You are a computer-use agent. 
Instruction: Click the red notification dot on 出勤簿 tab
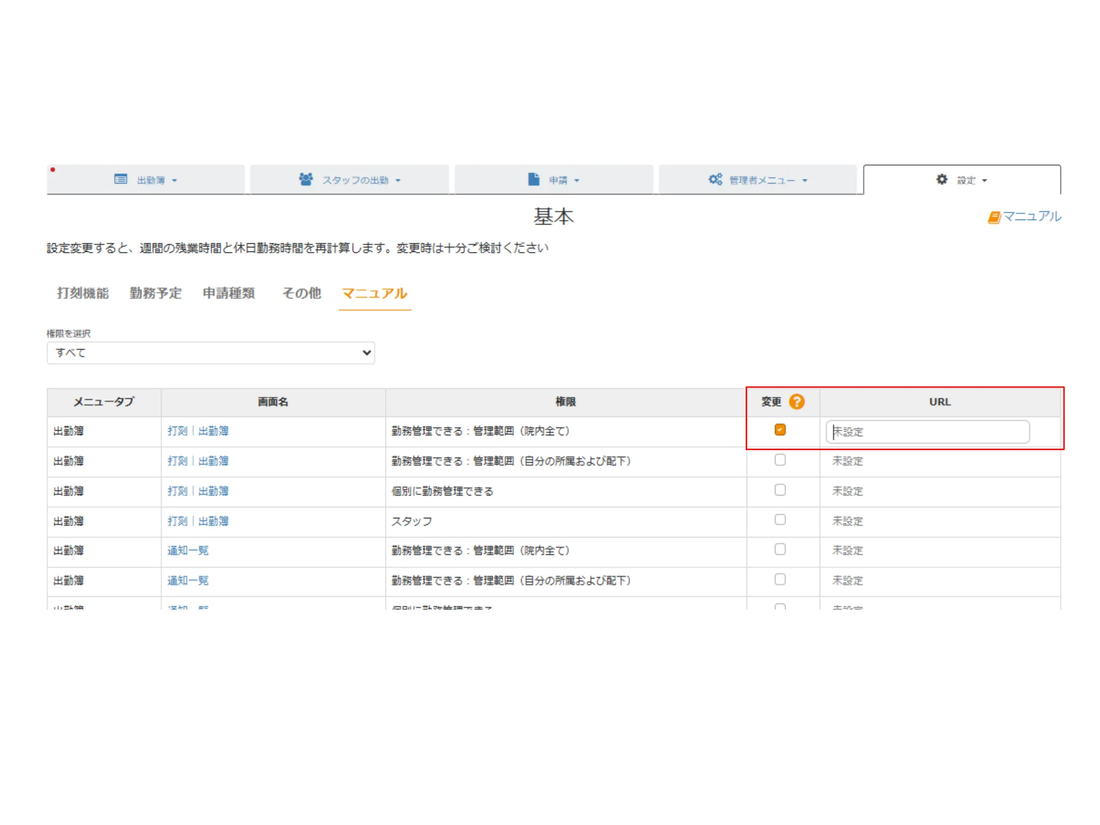click(x=52, y=170)
